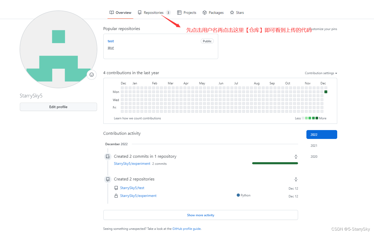Click the Repositories repo icon
The image size is (374, 234).
click(x=140, y=13)
